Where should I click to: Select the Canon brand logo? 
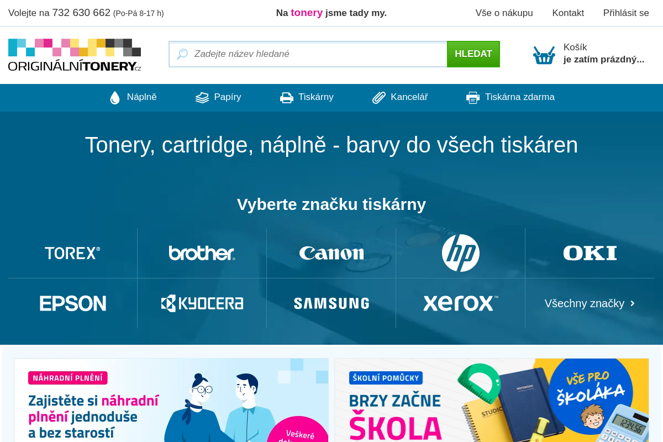331,253
